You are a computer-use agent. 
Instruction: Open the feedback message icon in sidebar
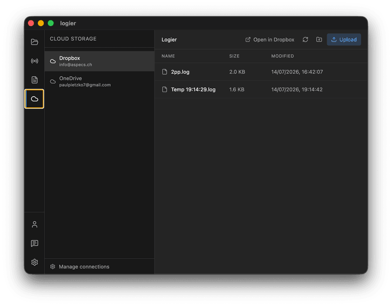pos(35,243)
